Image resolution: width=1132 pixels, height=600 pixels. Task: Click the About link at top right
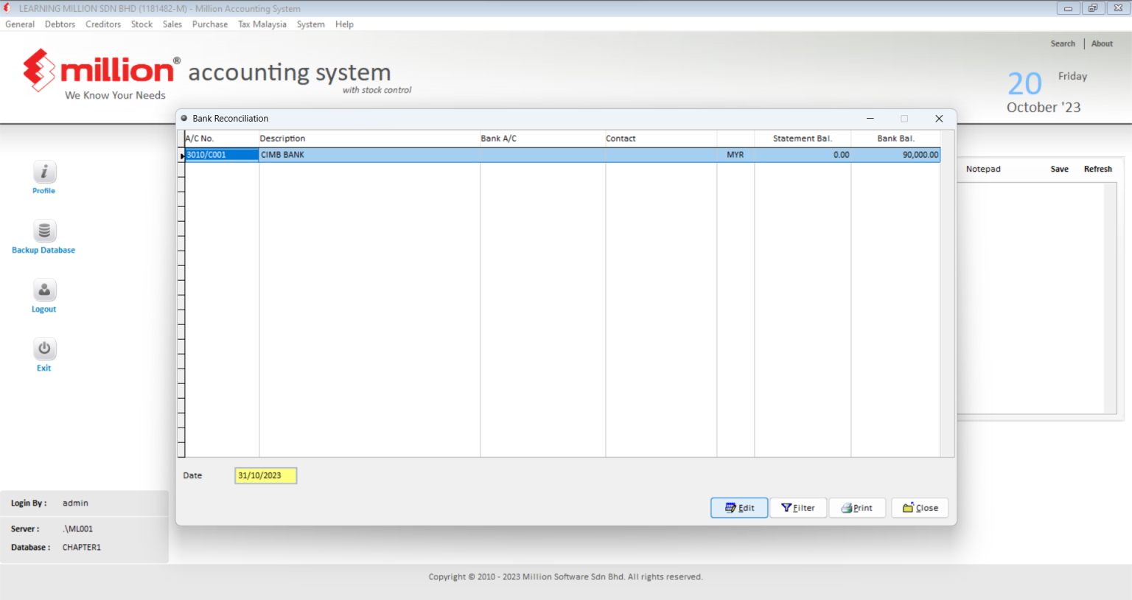coord(1102,43)
